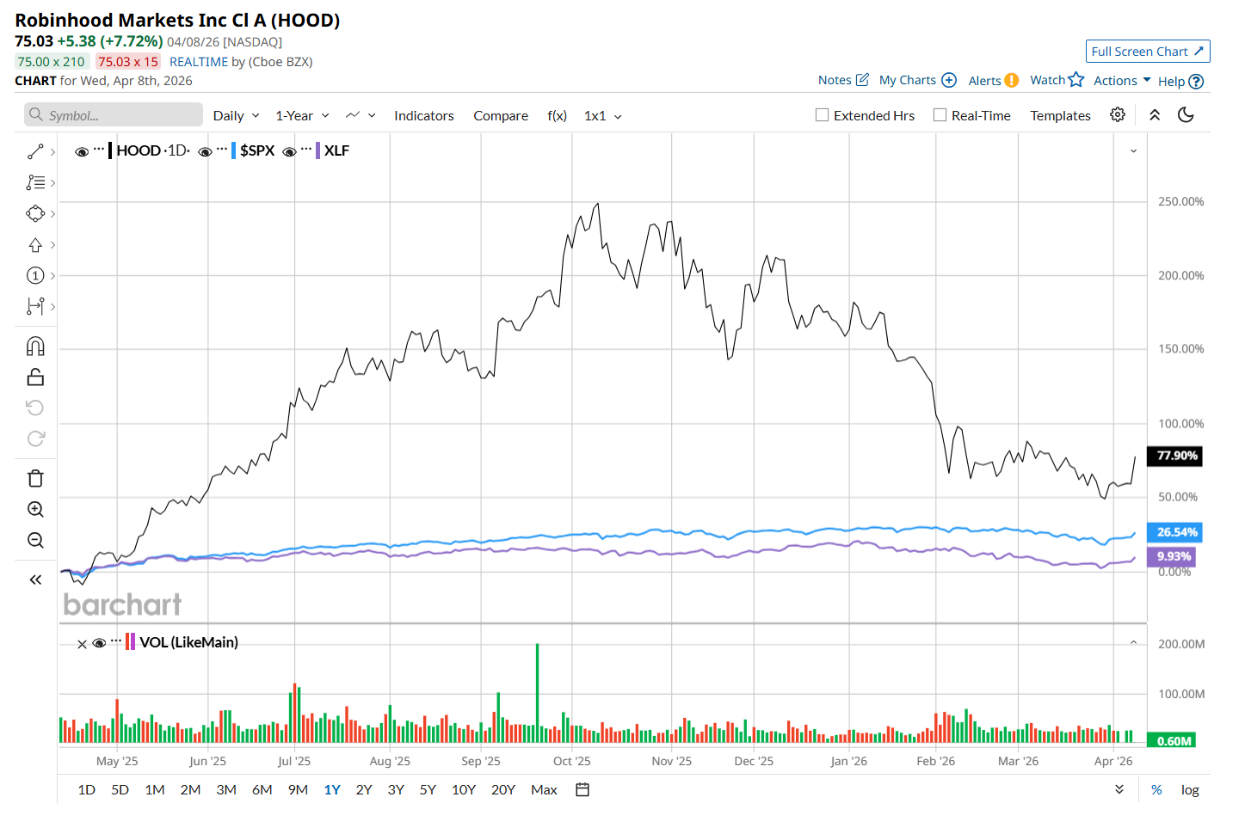
Task: Expand the Actions dropdown menu
Action: (1122, 81)
